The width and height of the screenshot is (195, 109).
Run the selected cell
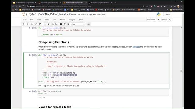(x=55, y=24)
